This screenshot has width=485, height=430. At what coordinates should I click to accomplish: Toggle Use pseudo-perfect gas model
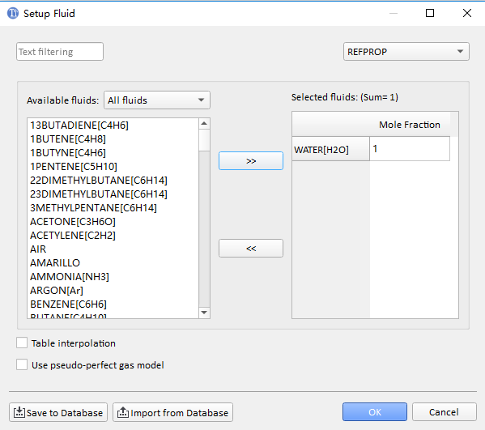(x=22, y=364)
